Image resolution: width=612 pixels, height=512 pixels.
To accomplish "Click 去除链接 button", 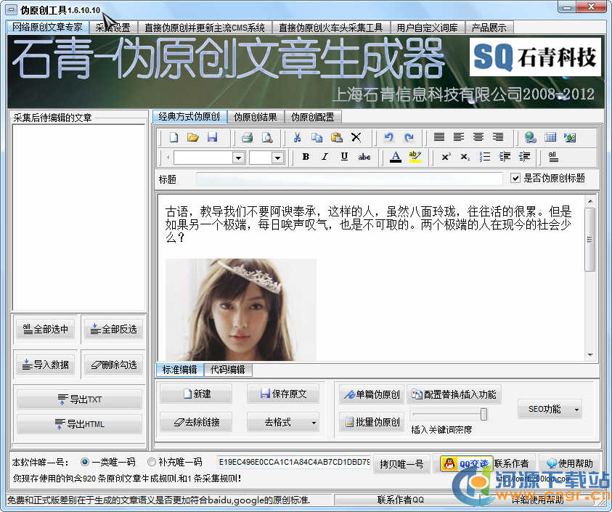I will (196, 422).
